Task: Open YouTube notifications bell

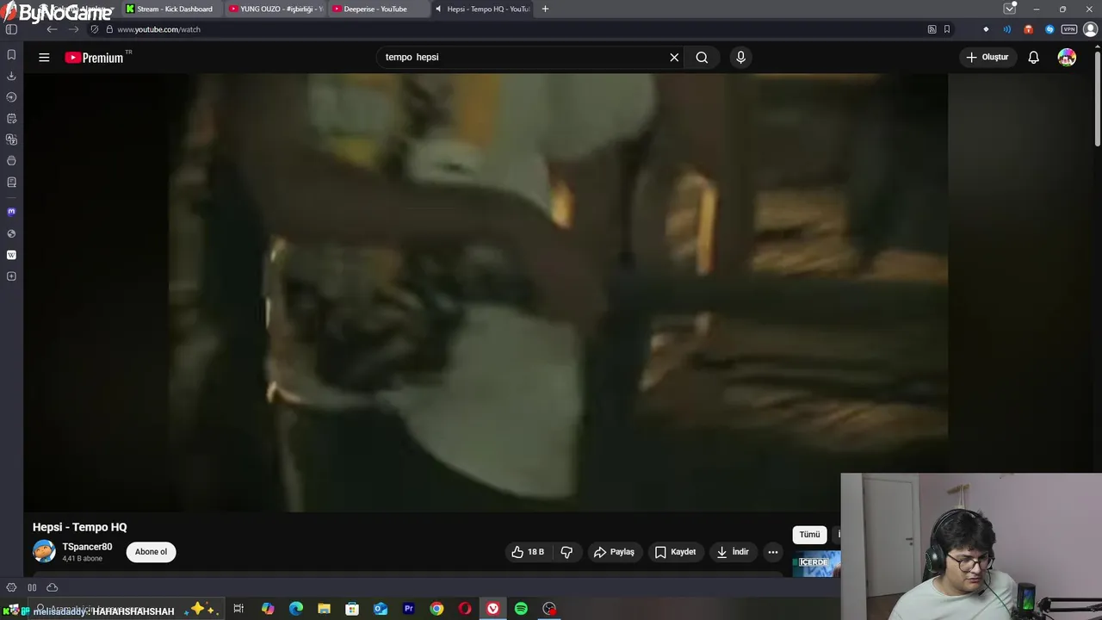Action: 1033,58
